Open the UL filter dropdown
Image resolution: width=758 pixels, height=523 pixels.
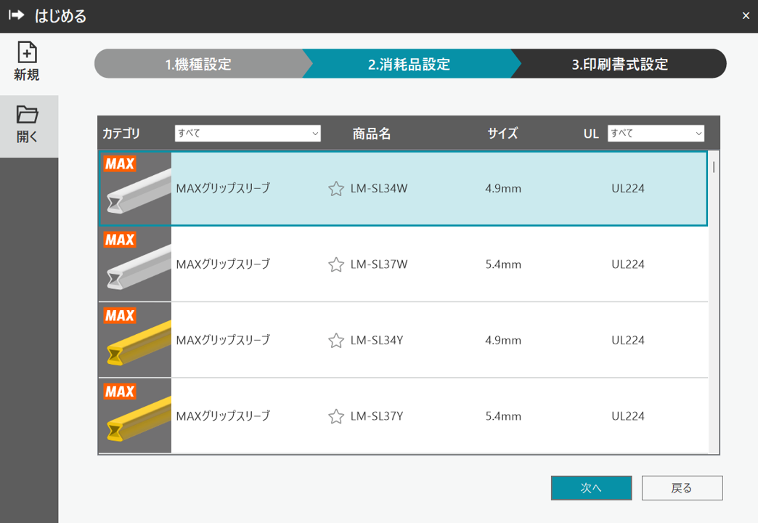point(656,134)
